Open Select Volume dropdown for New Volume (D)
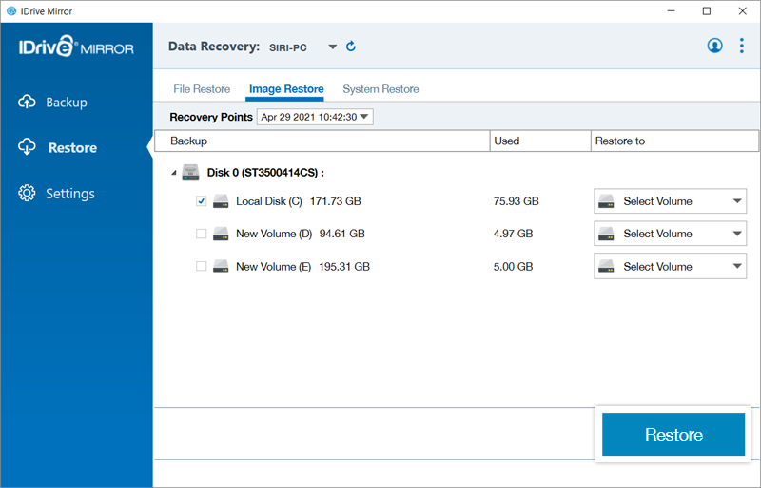This screenshot has width=761, height=488. pos(671,234)
